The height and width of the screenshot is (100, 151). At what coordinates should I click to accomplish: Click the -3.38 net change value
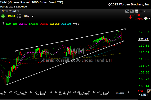point(136,15)
